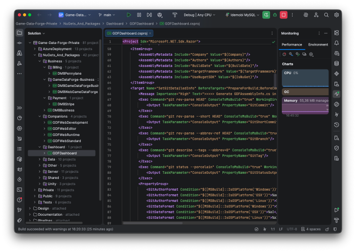The width and height of the screenshot is (356, 252).
Task: Open the Solution view dropdown
Action: click(36, 33)
